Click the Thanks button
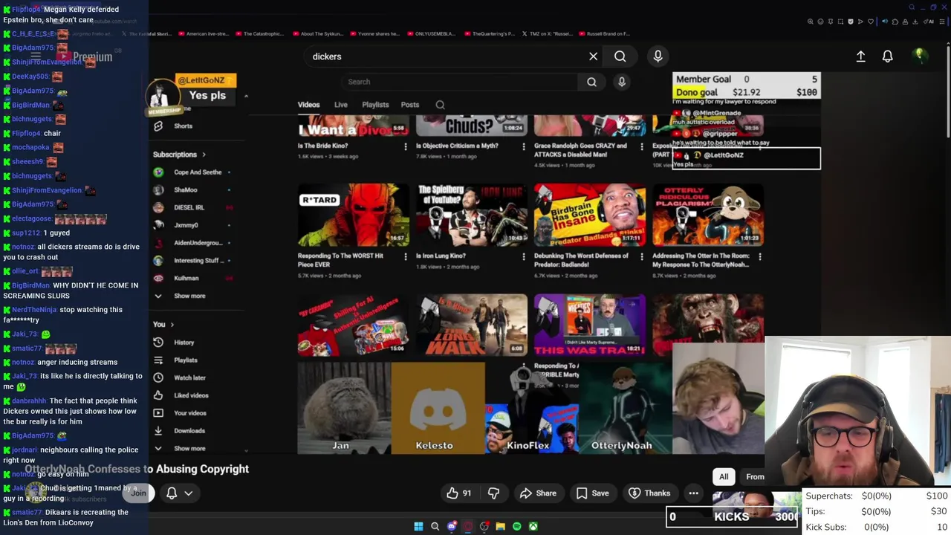951x535 pixels. point(649,493)
